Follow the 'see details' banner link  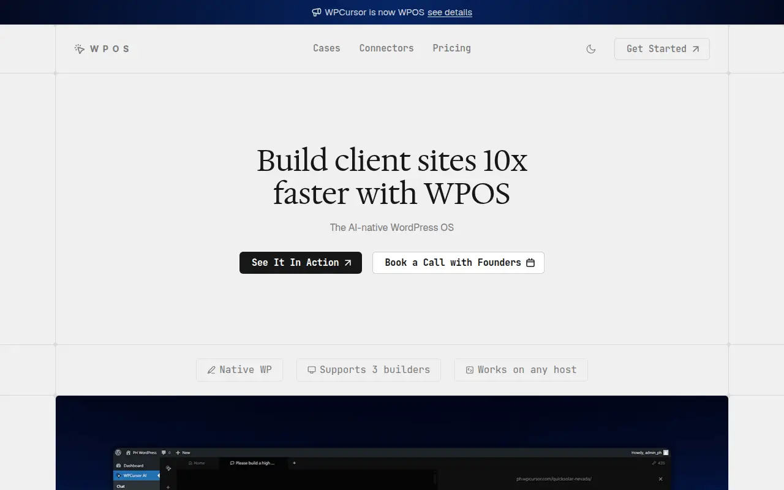click(450, 12)
